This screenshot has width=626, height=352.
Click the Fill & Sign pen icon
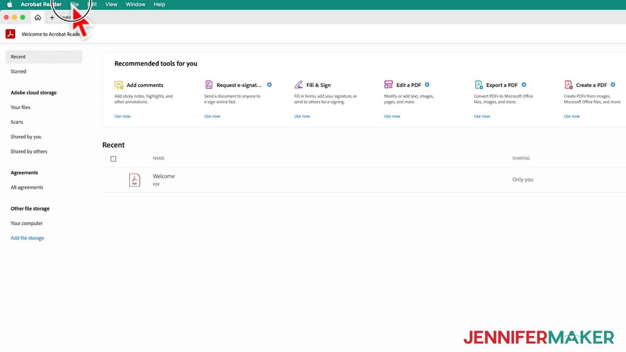(298, 85)
